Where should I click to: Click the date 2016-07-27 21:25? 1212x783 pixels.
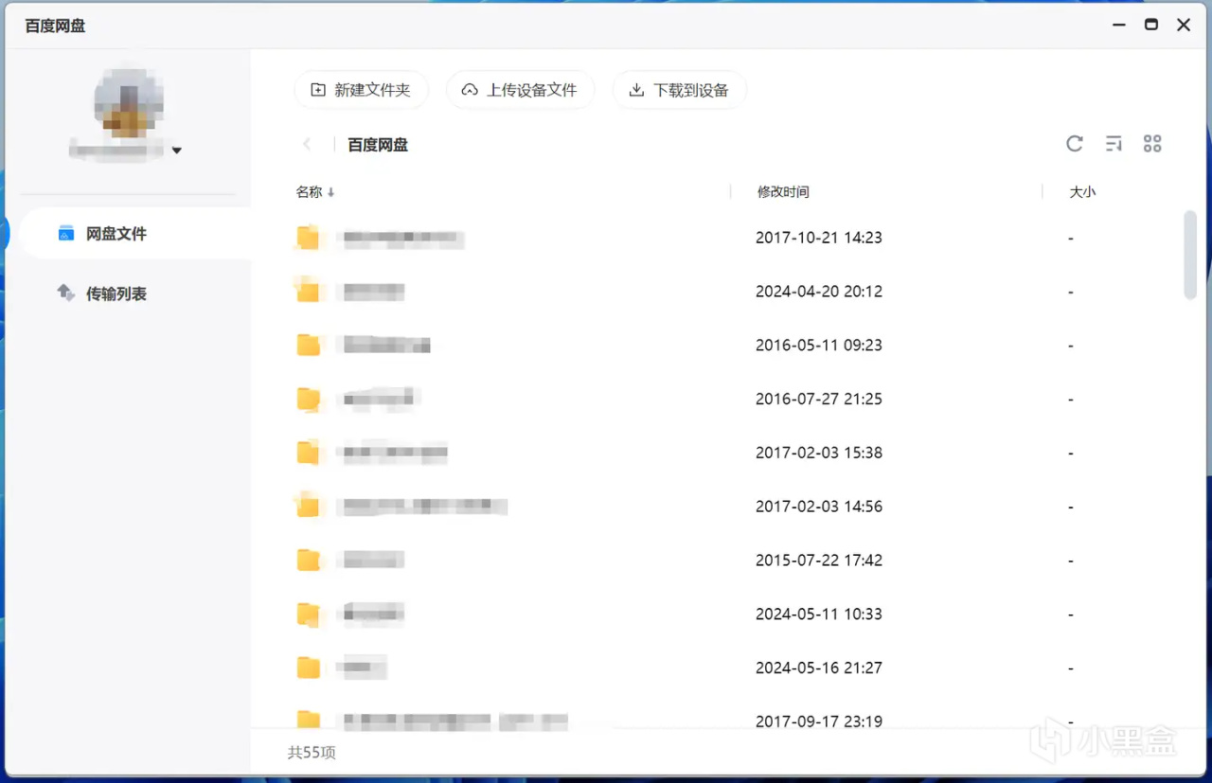(819, 400)
